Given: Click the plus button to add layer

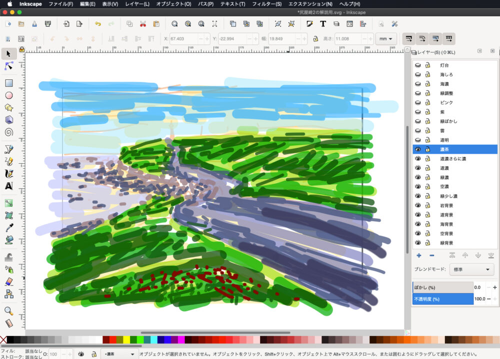Looking at the screenshot, I should (x=418, y=256).
